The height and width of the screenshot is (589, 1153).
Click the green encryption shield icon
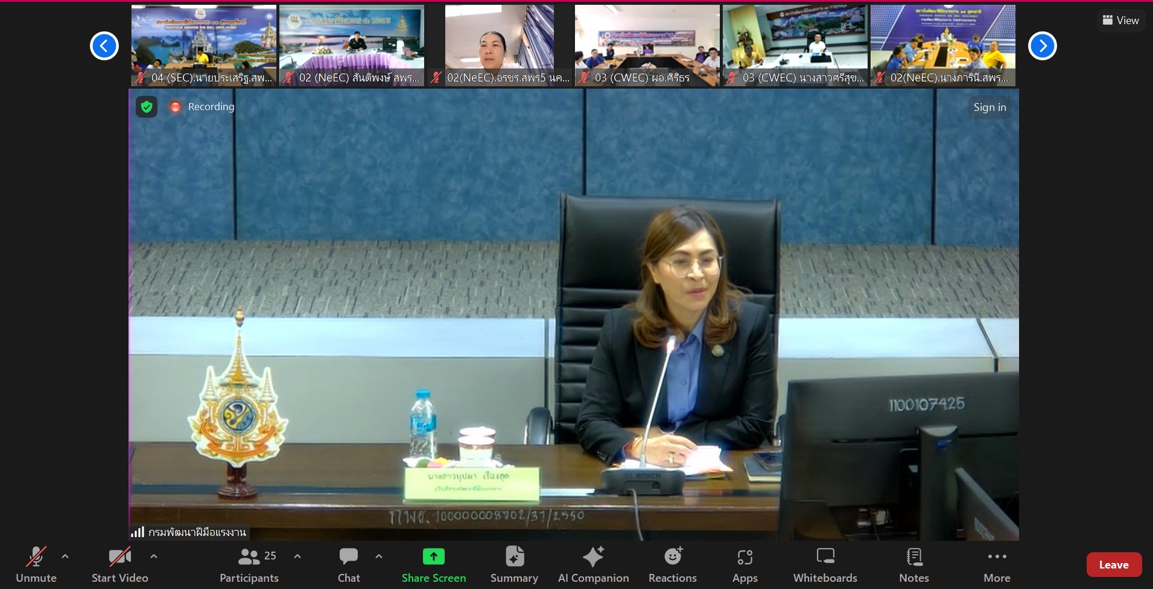coord(147,107)
